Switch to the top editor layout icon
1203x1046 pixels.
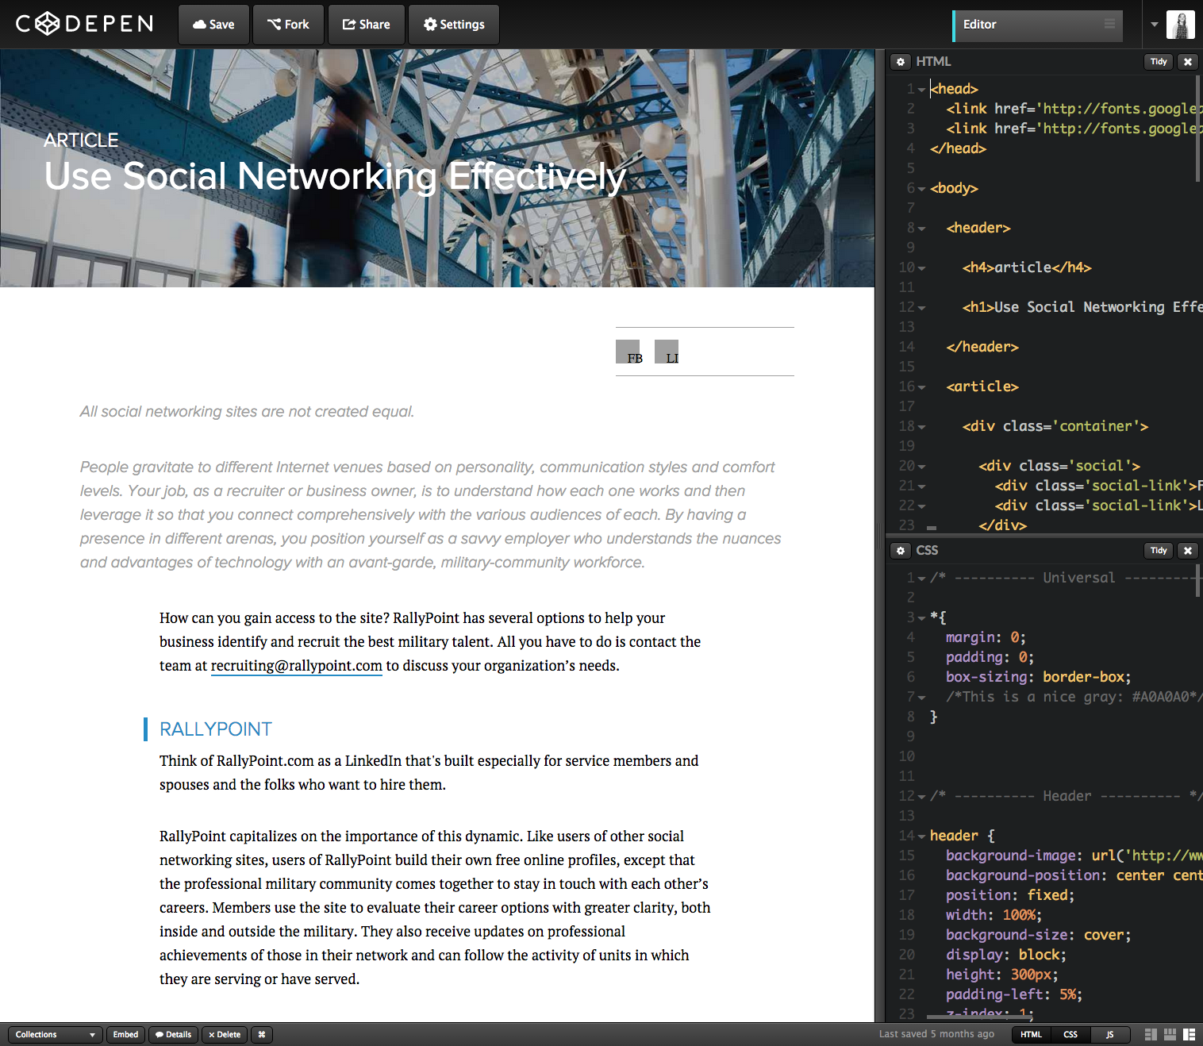(1170, 1034)
